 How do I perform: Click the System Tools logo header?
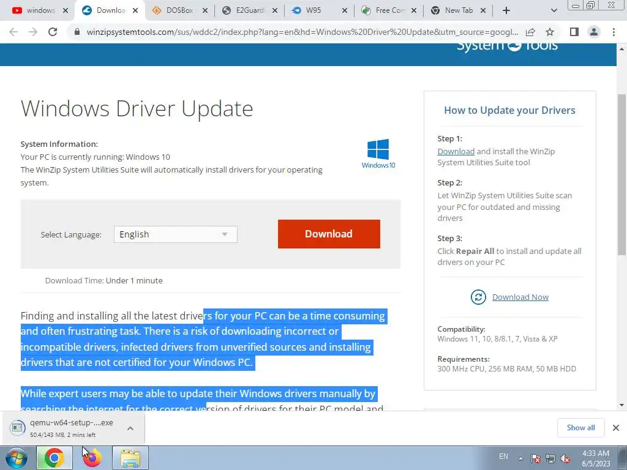(x=507, y=46)
